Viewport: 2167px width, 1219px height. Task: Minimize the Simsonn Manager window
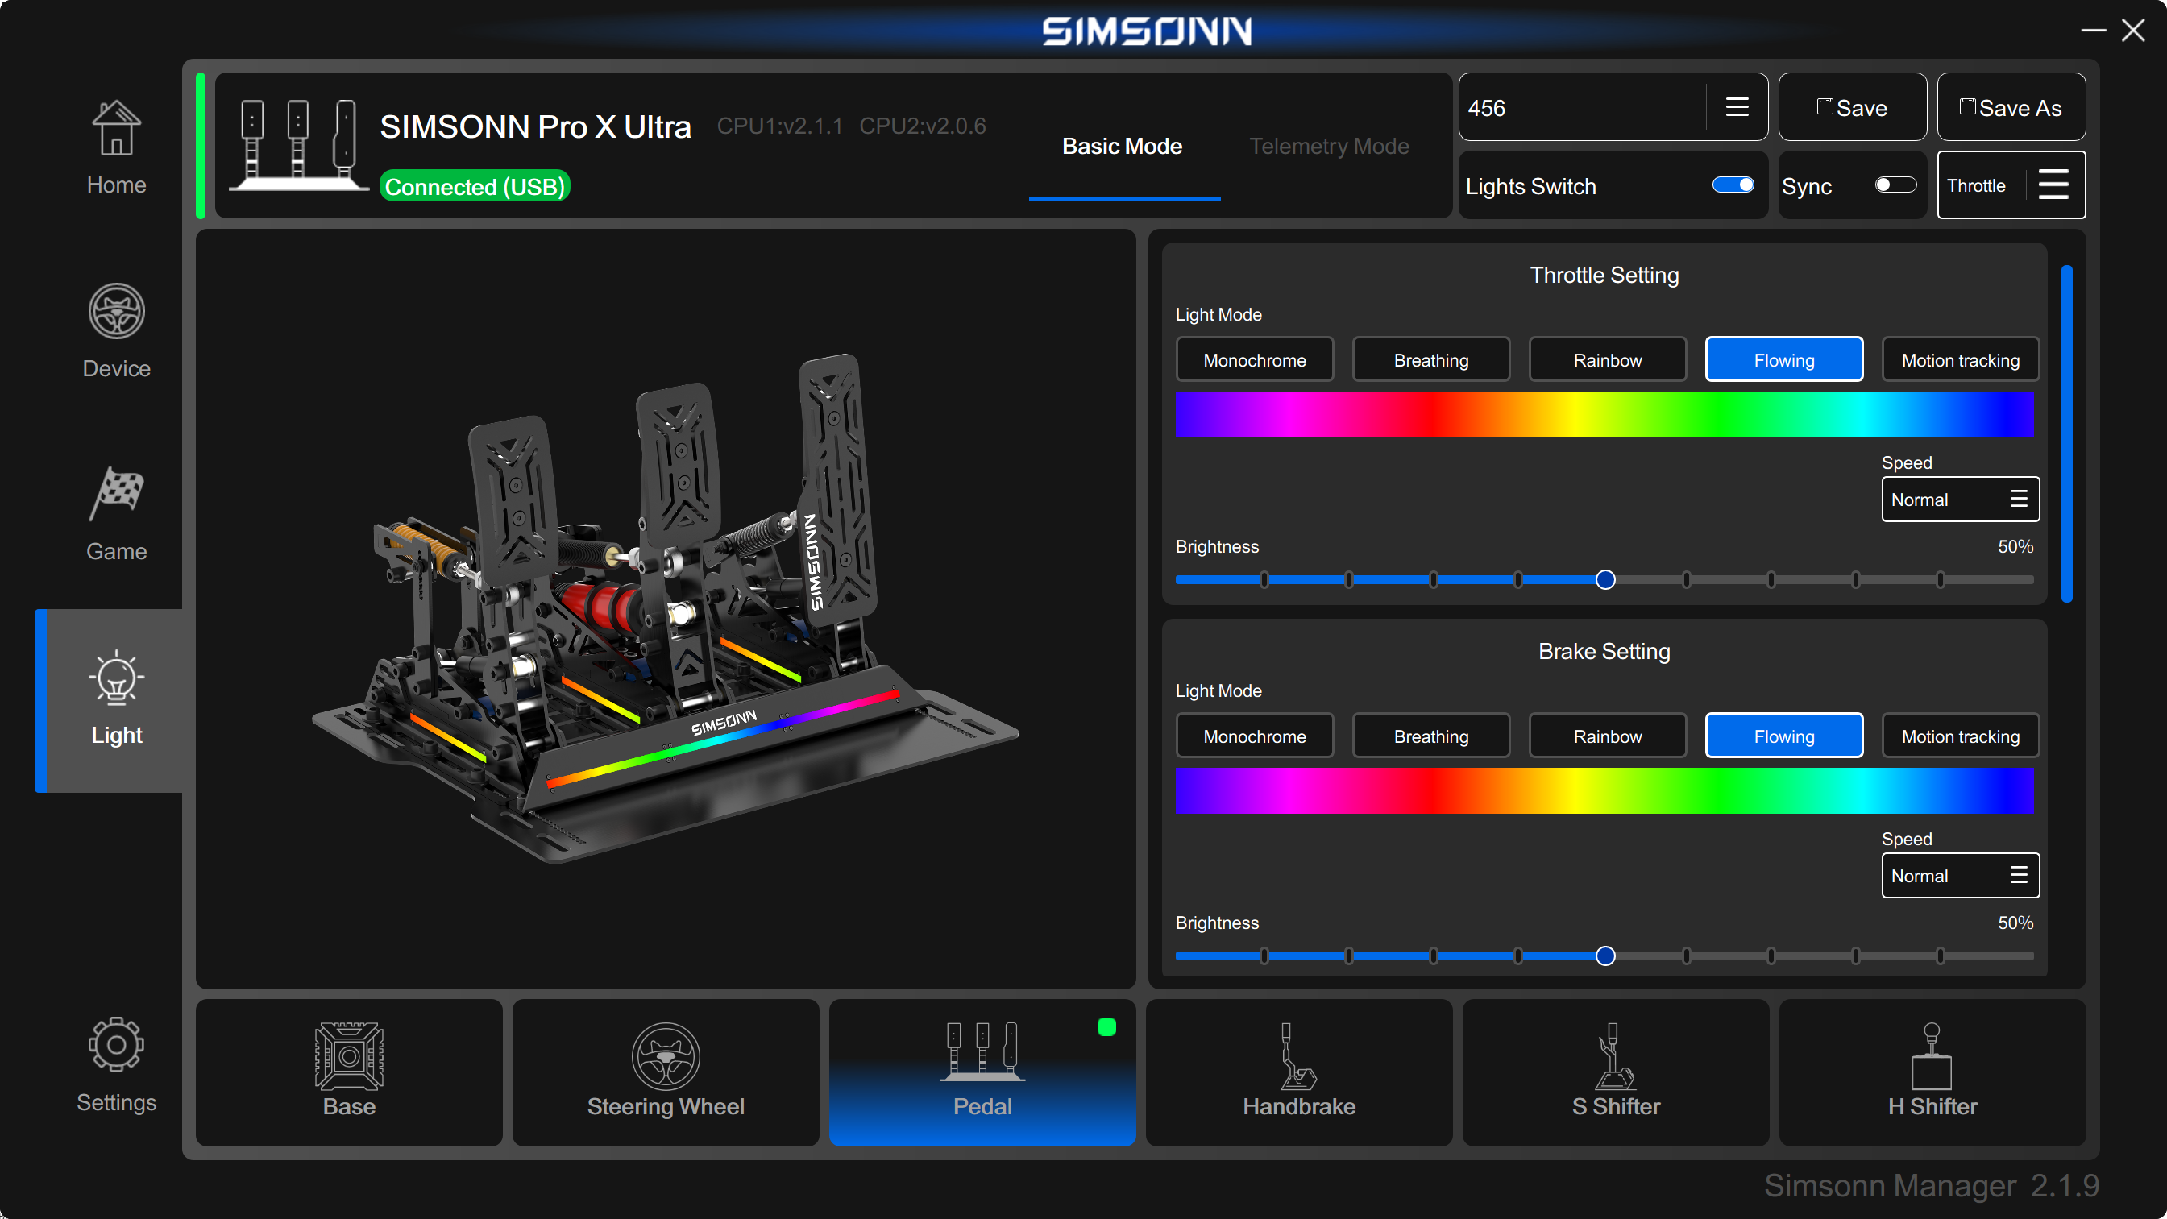(2094, 31)
